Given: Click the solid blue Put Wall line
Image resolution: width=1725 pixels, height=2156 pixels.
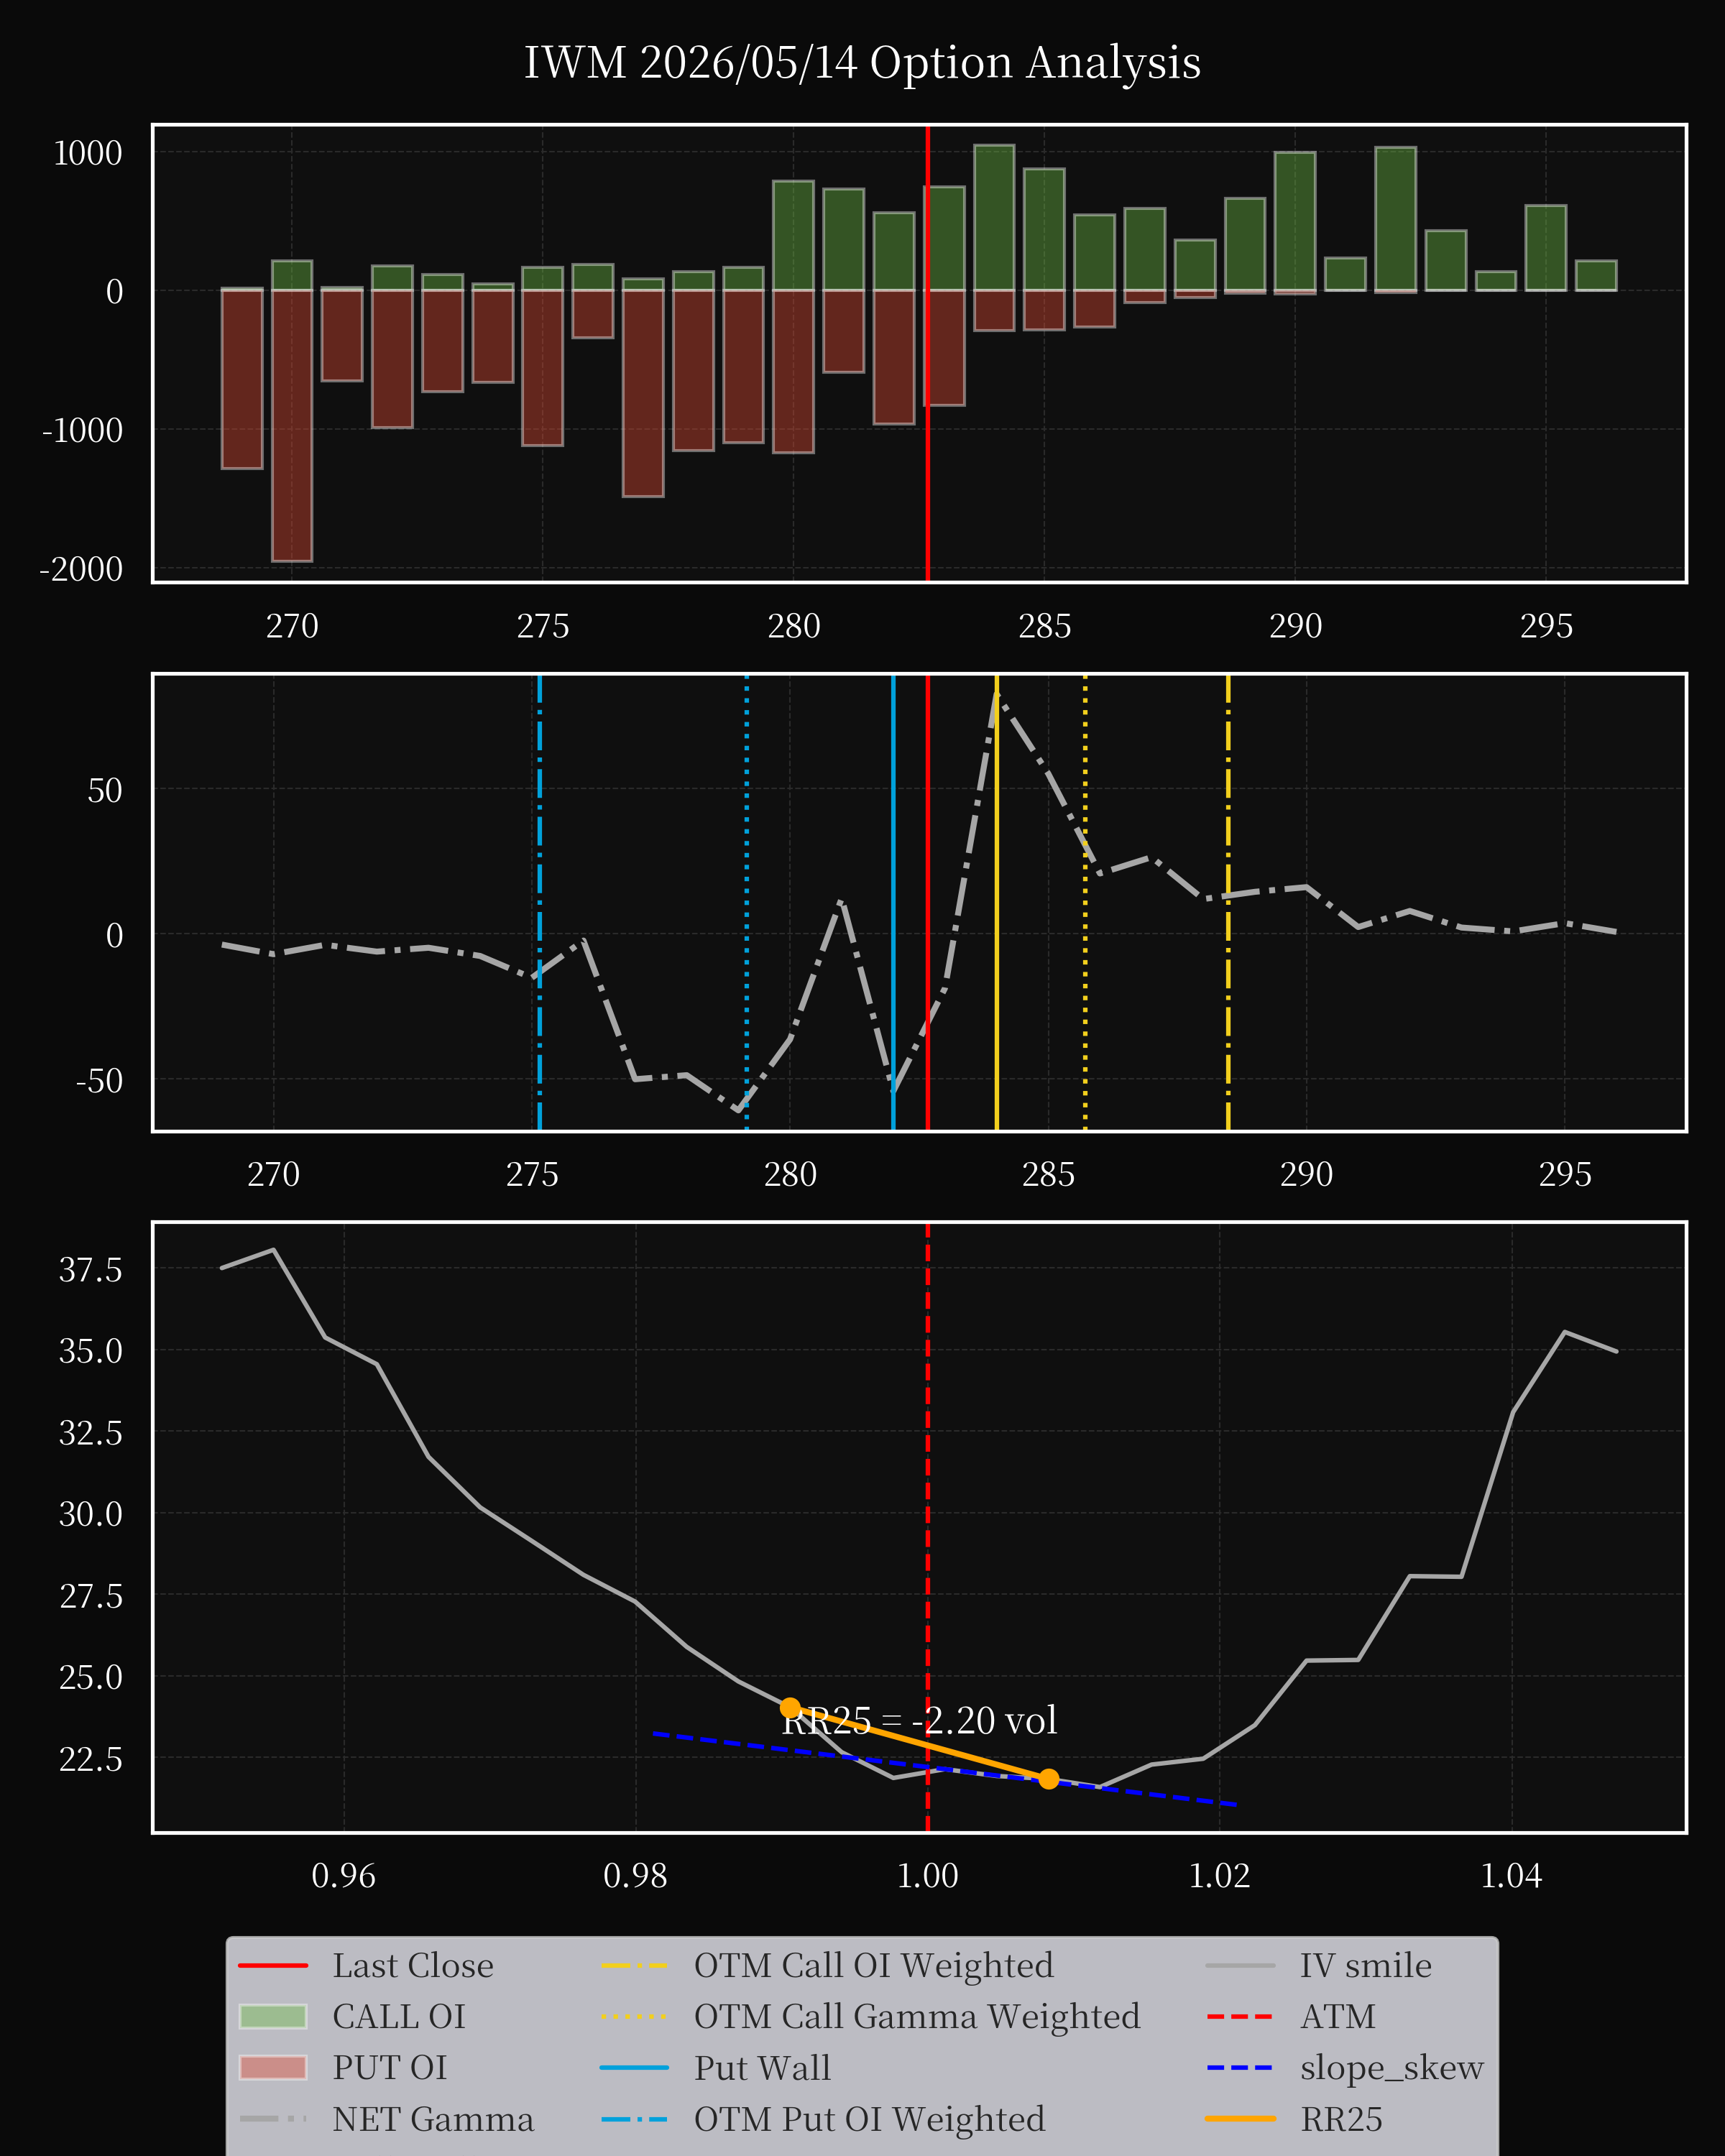Looking at the screenshot, I should click(893, 902).
